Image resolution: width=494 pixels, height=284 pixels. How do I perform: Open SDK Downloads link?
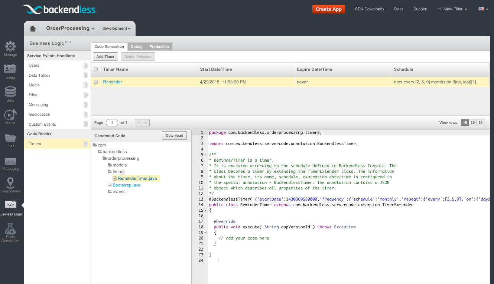(370, 9)
